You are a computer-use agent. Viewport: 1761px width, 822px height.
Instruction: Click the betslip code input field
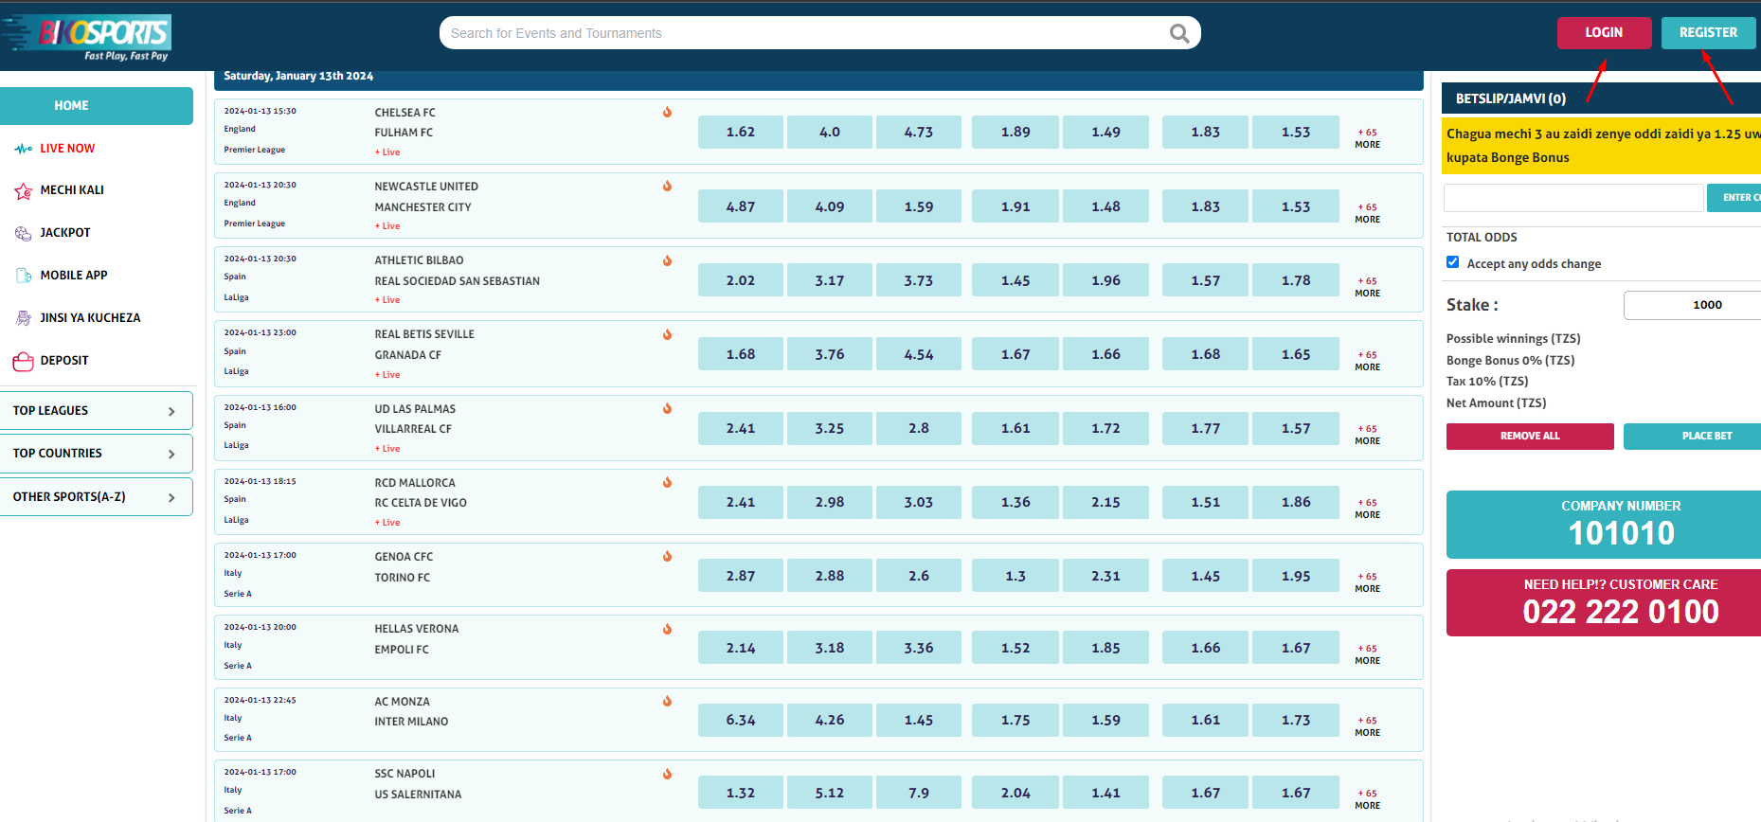click(x=1573, y=198)
